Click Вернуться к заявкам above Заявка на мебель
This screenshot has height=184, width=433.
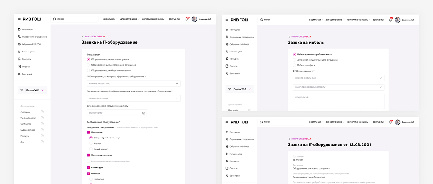[301, 36]
